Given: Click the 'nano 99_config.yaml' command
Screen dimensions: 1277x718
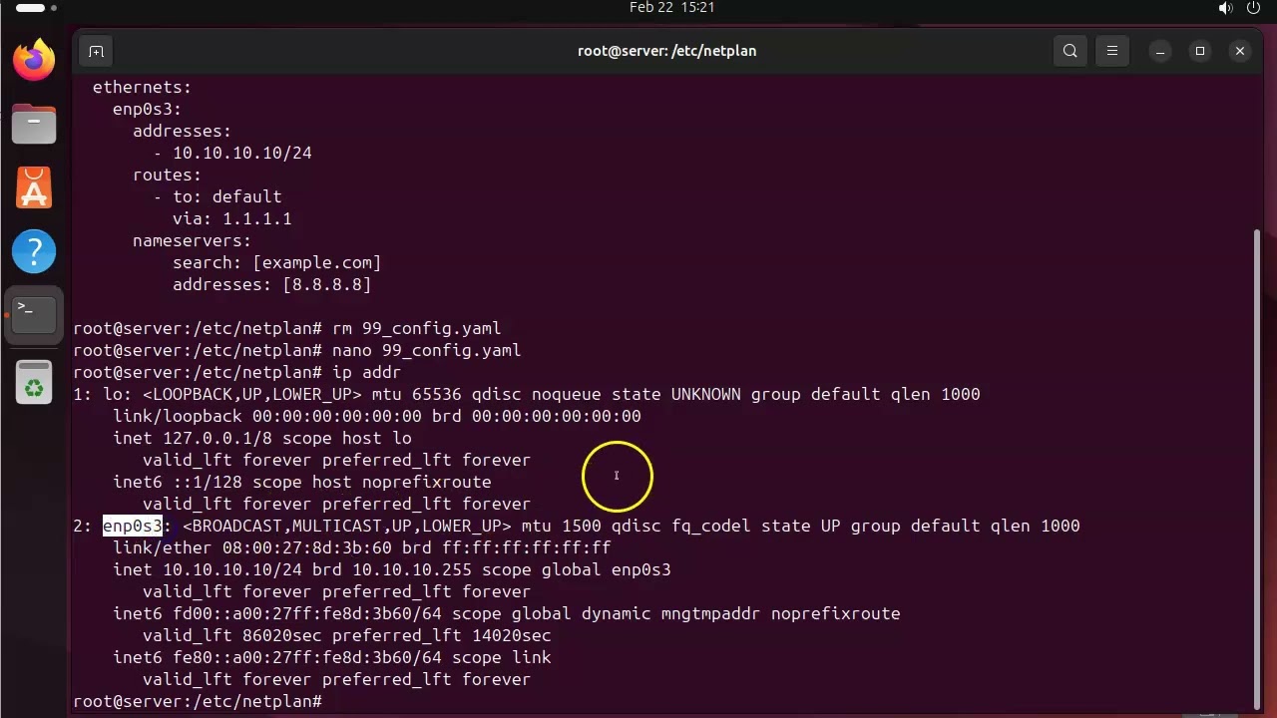Looking at the screenshot, I should (x=426, y=350).
